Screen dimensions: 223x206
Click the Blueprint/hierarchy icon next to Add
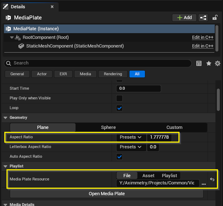pos(204,18)
